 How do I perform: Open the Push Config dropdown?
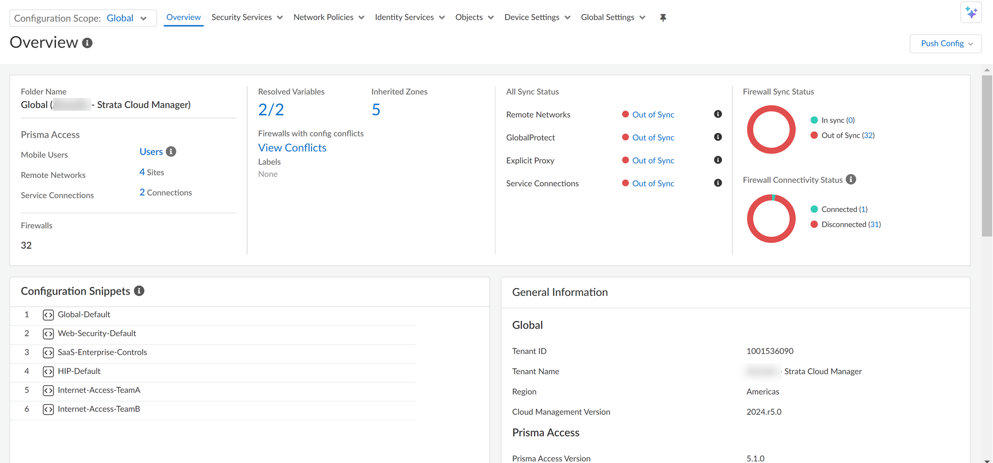945,44
